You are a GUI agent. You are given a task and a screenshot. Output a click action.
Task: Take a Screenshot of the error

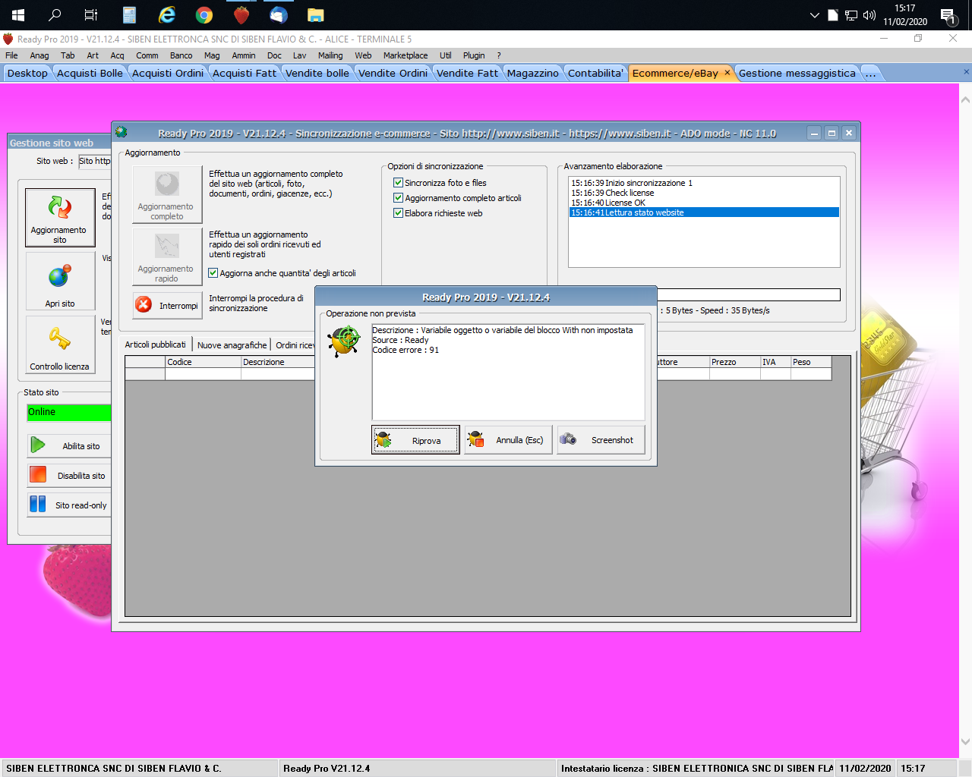601,440
